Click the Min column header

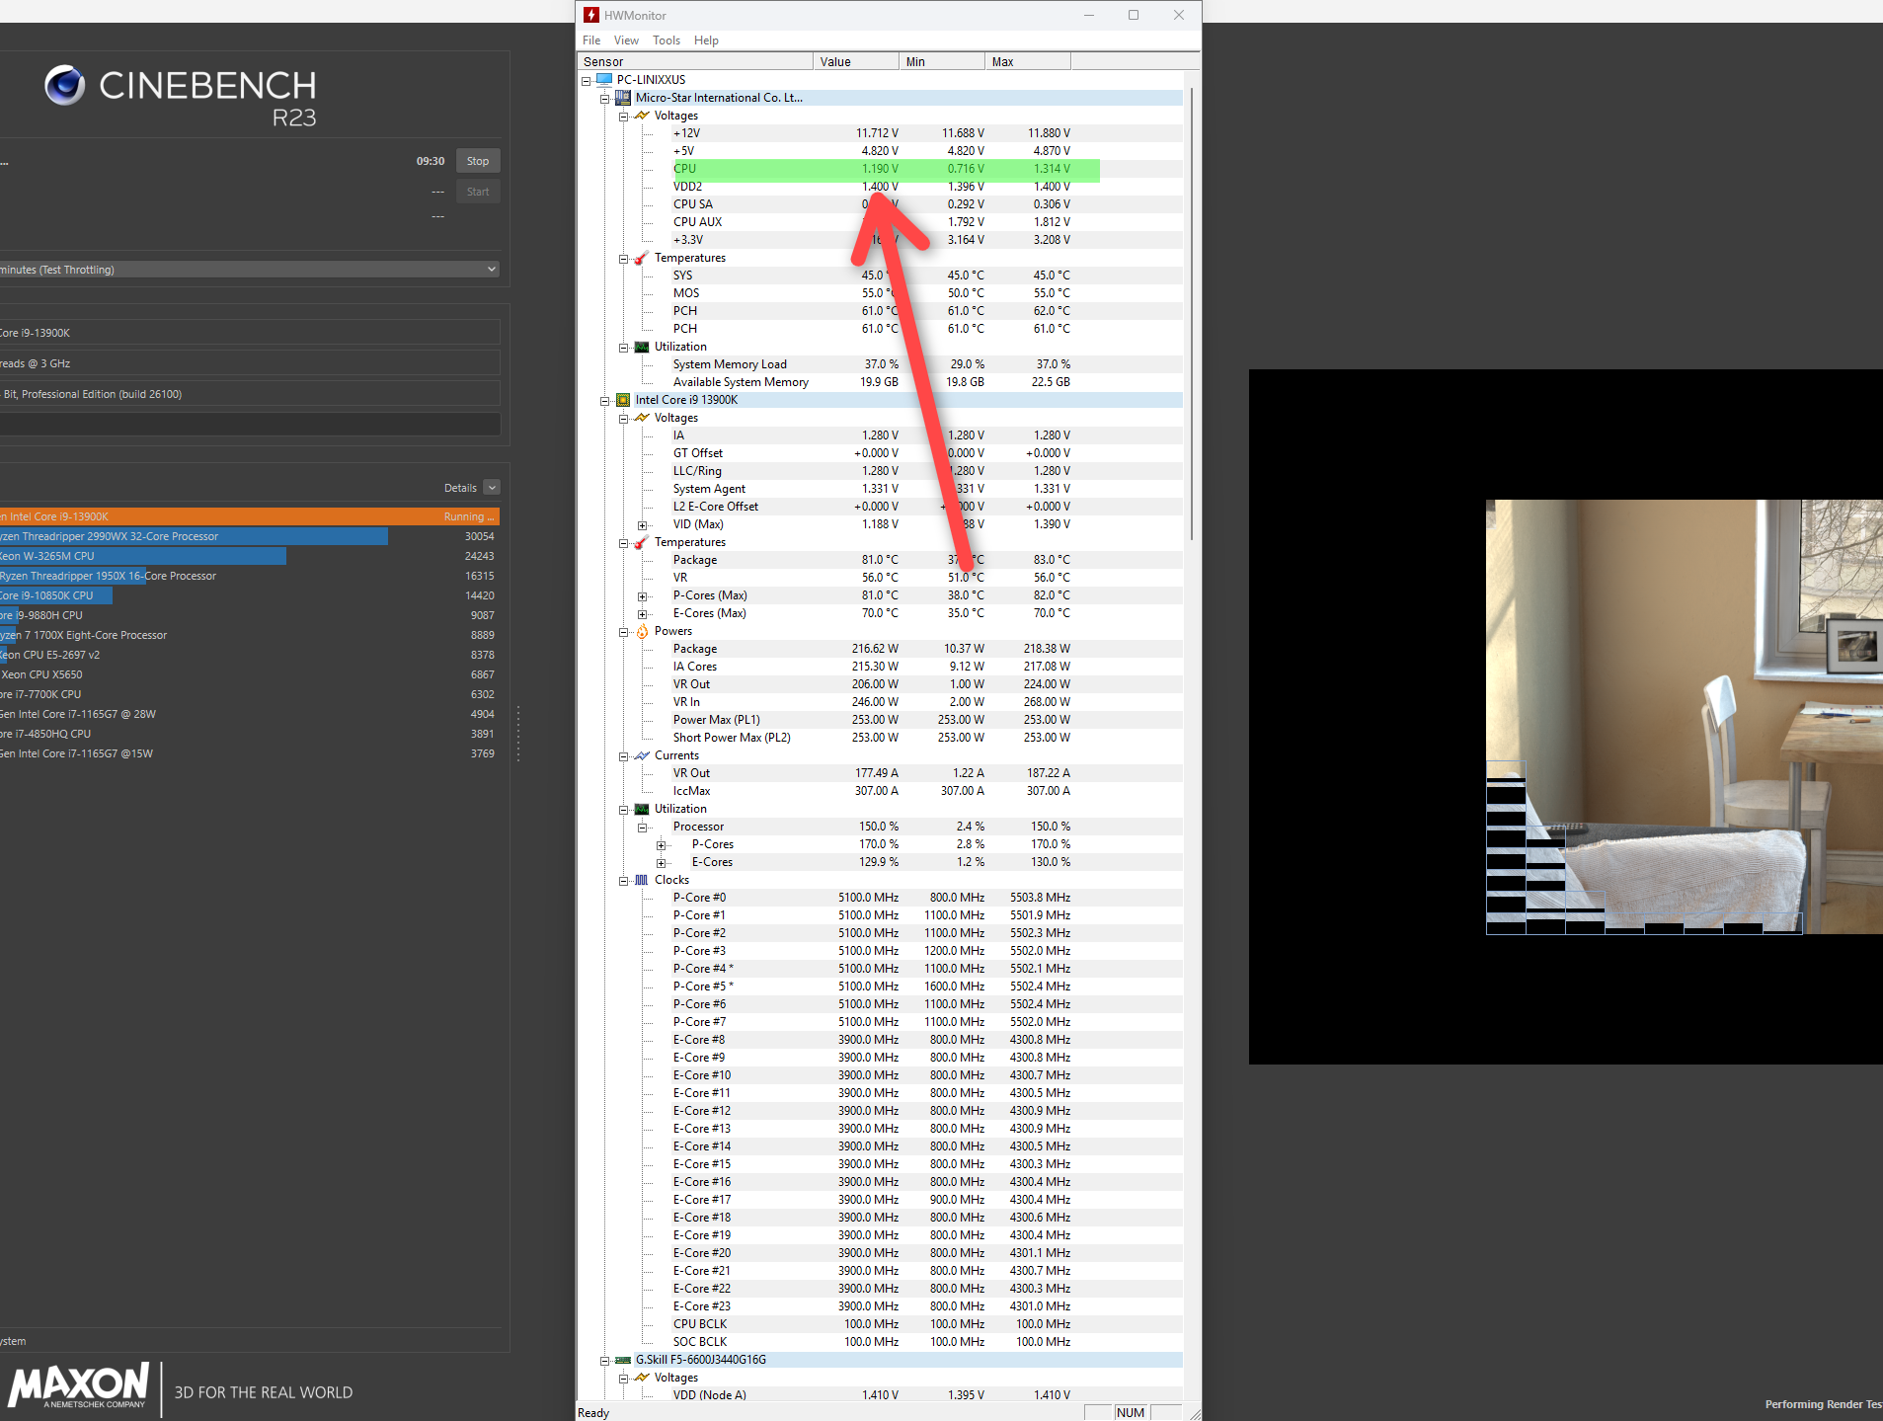(x=942, y=61)
